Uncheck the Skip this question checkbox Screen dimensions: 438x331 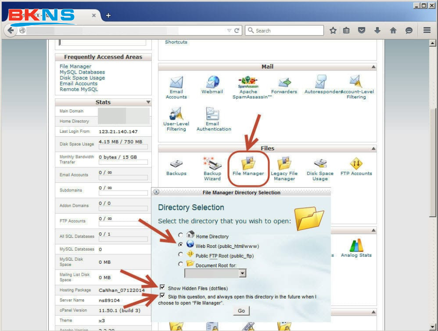163,295
